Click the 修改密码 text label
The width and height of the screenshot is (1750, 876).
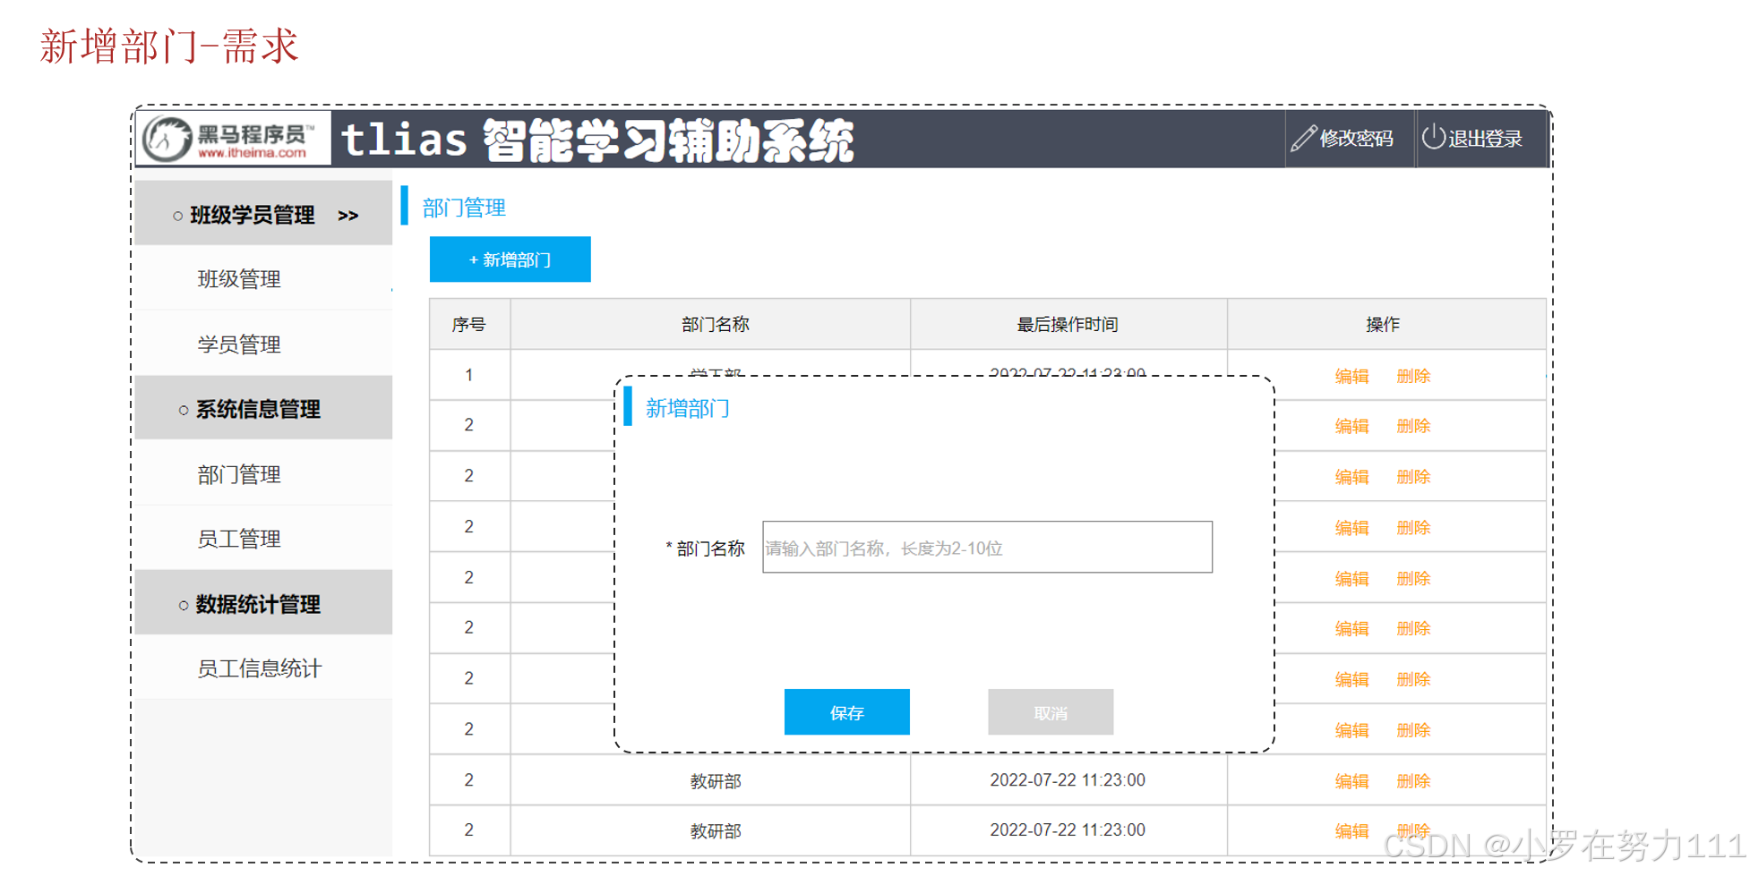(x=1357, y=139)
